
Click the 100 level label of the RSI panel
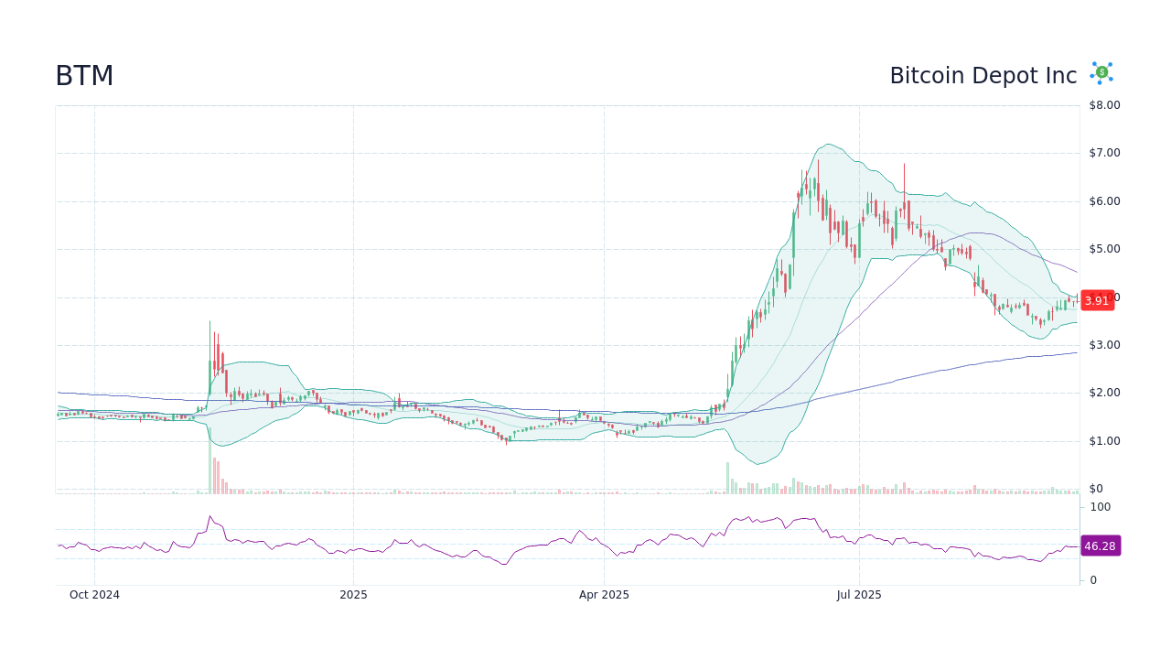[1100, 507]
